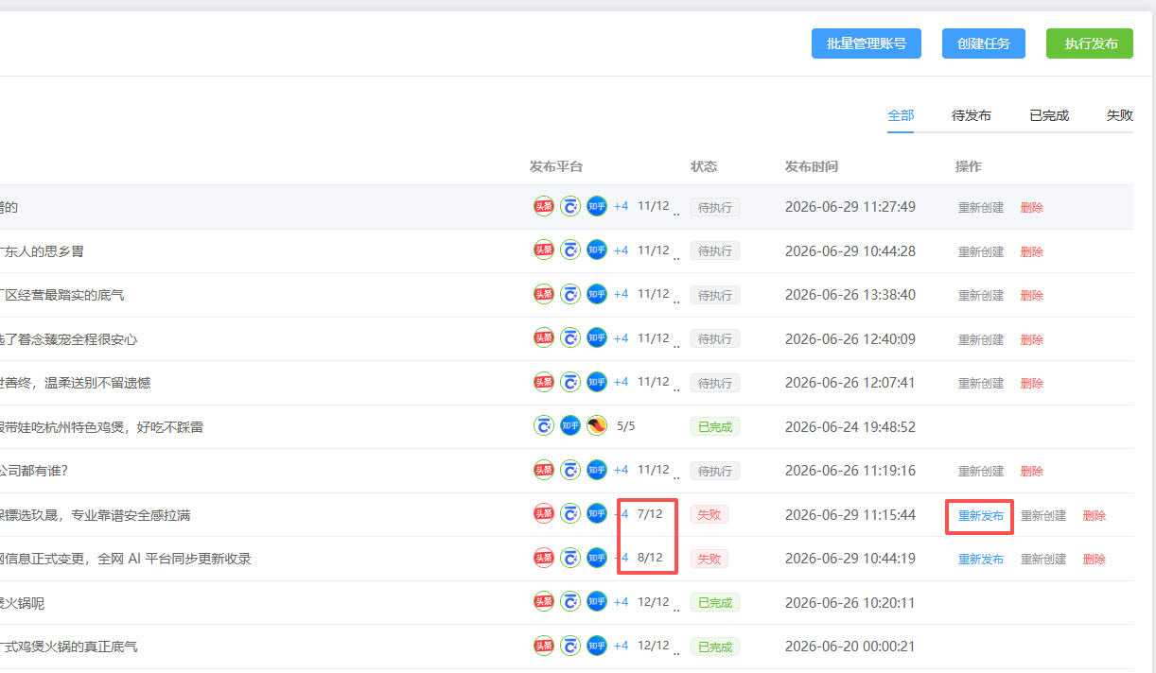Click Toutiao icon in the 10:44:28 row
This screenshot has height=673, width=1156.
click(x=544, y=250)
